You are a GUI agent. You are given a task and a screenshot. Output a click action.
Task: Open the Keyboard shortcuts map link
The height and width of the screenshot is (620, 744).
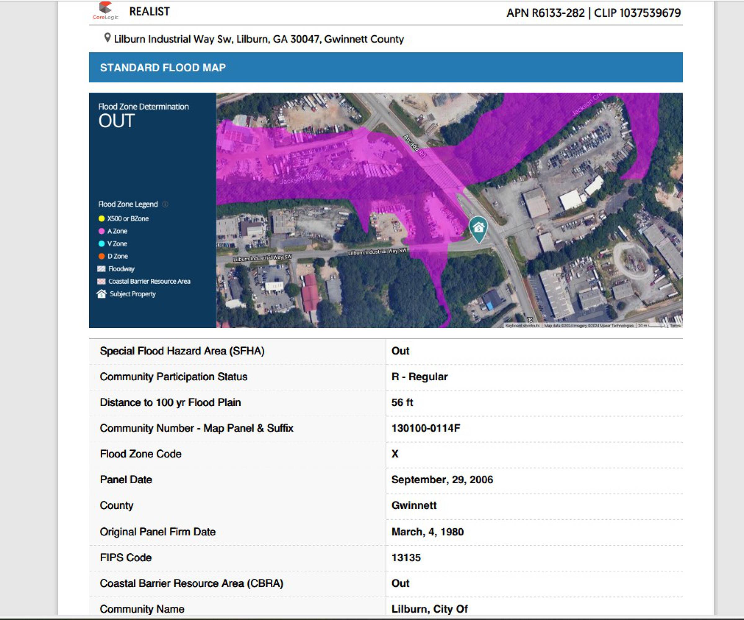(x=522, y=325)
